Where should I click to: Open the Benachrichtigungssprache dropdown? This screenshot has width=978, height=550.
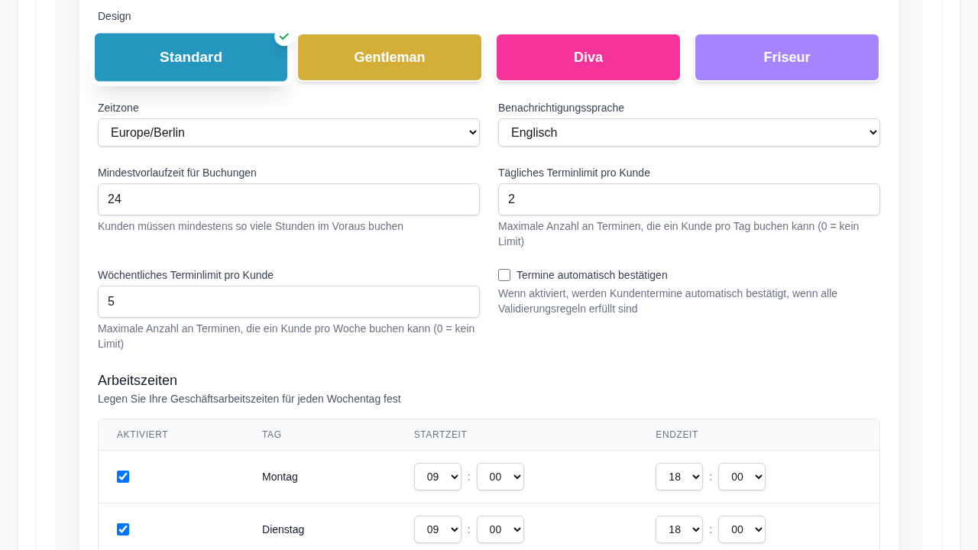click(x=688, y=132)
